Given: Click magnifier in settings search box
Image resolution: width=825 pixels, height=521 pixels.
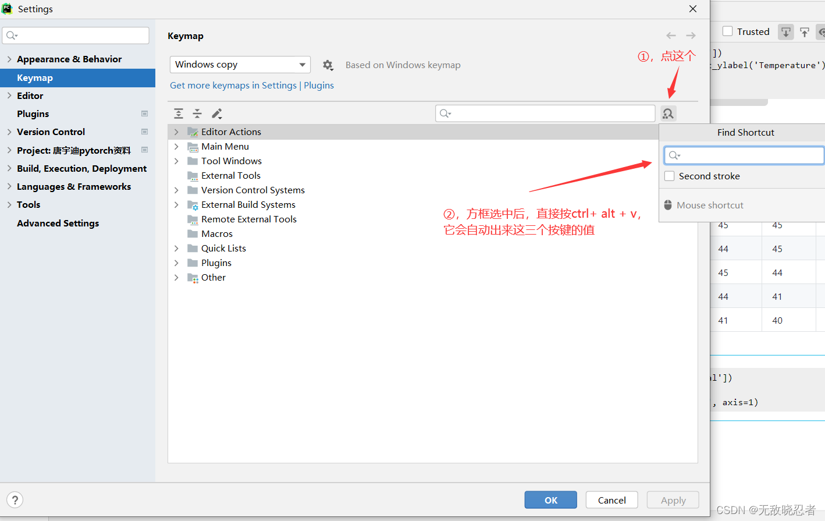Looking at the screenshot, I should 12,36.
